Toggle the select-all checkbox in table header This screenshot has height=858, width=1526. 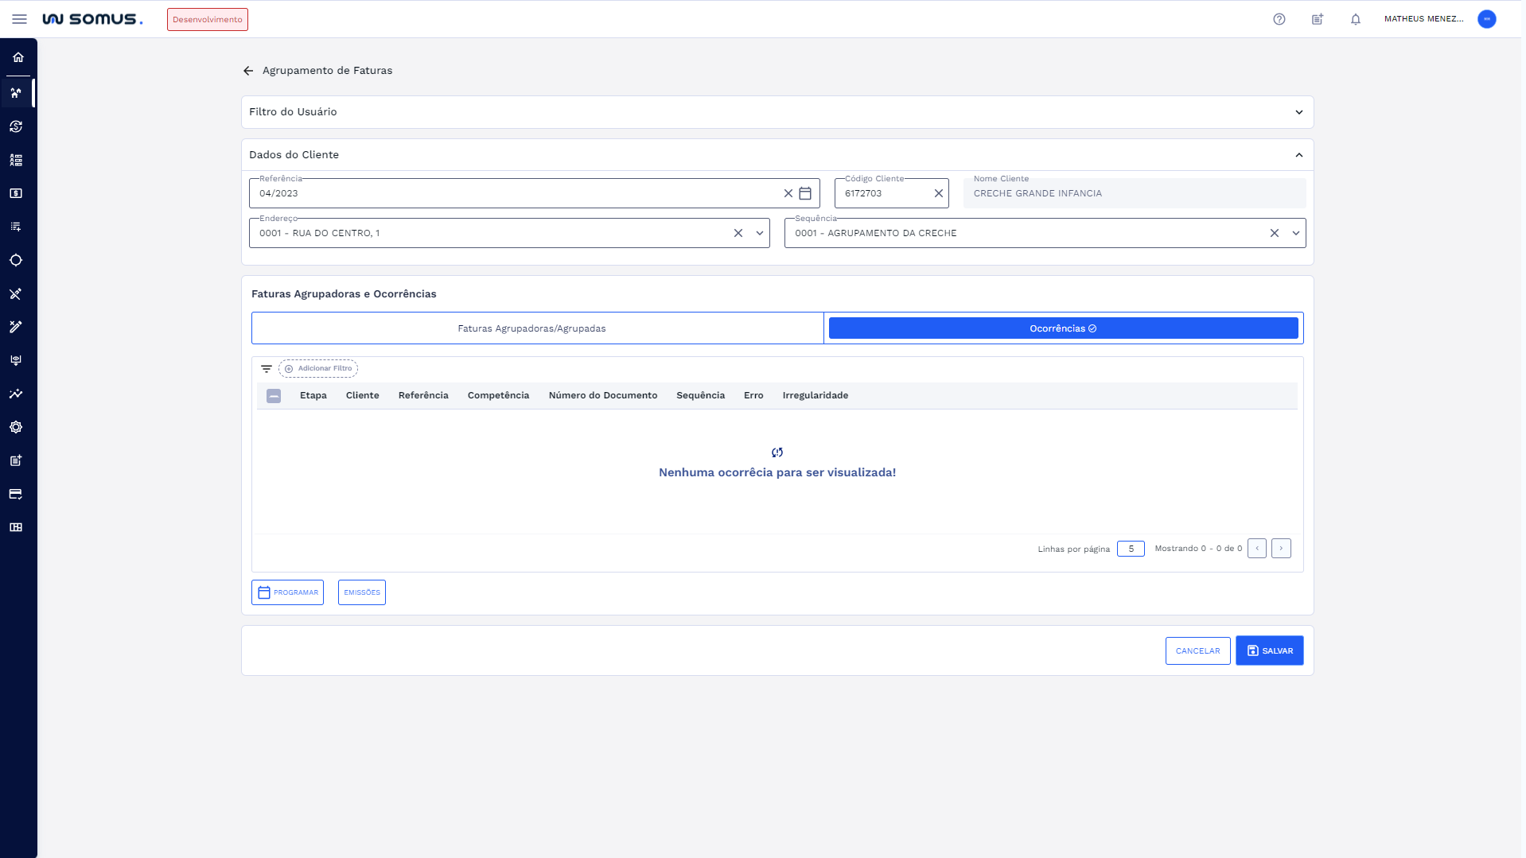coord(274,396)
